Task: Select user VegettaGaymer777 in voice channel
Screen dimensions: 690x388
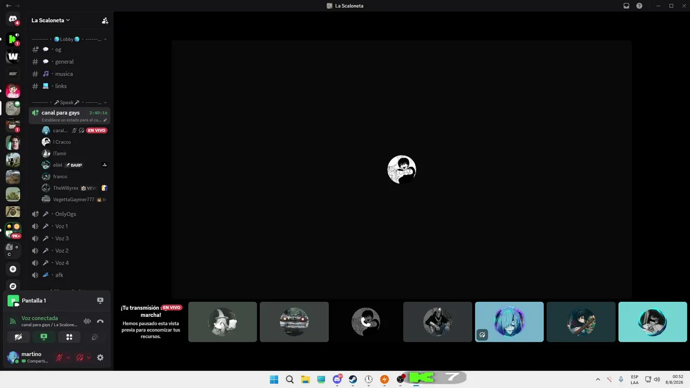Action: click(74, 199)
